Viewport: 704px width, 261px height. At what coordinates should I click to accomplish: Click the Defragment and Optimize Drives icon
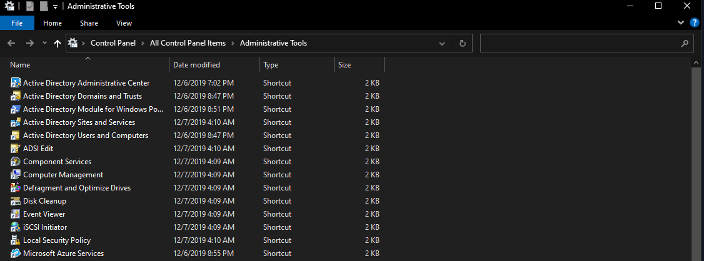[x=16, y=188]
